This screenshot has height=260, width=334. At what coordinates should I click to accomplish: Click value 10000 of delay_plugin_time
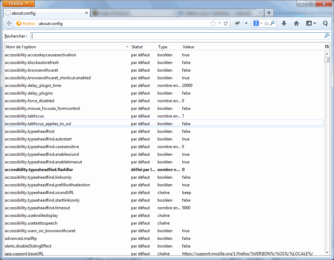(187, 86)
